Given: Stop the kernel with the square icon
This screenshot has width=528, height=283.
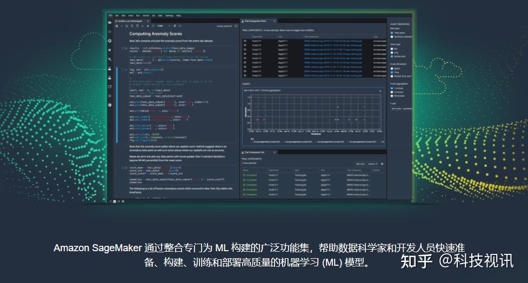Looking at the screenshot, I should (148, 26).
